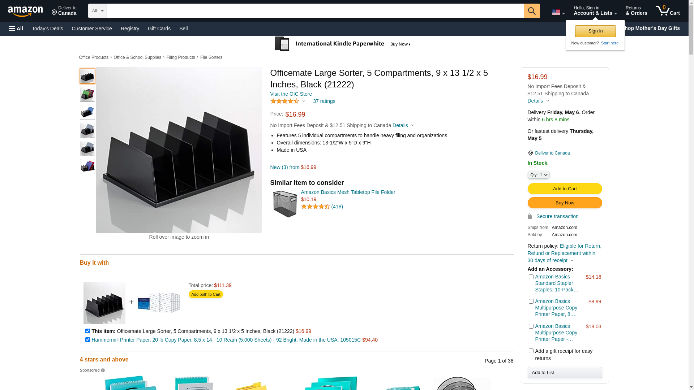Open the Qty quantity dropdown
694x390 pixels.
[538, 175]
